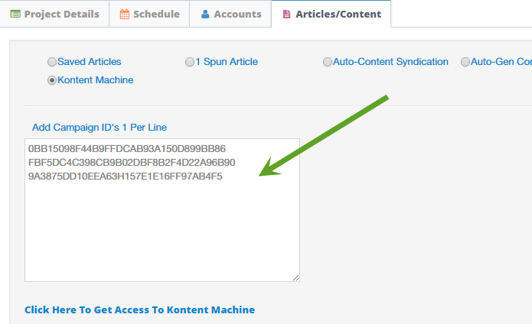Select the Auto-Gen Content radio button
The image size is (532, 324).
pyautogui.click(x=465, y=62)
